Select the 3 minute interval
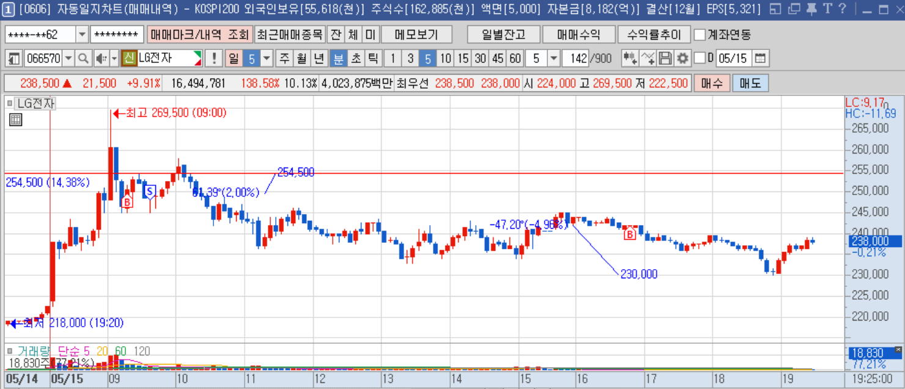Screen dimensions: 905x389 [x=410, y=59]
